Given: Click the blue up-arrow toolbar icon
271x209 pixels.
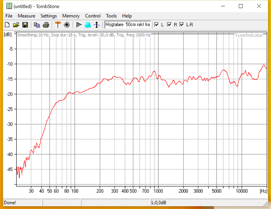Looking at the screenshot, I should click(x=96, y=24).
